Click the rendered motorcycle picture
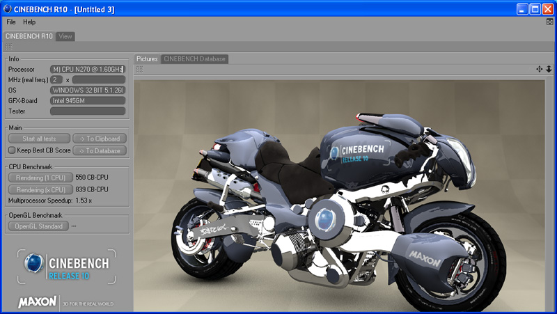This screenshot has height=314, width=557. tap(339, 196)
